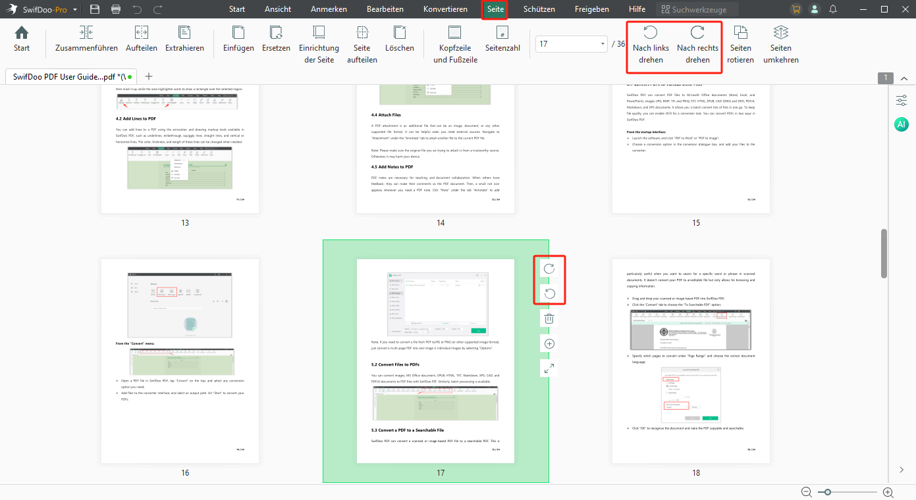The image size is (916, 500).
Task: Open the shopping cart icon
Action: [796, 9]
